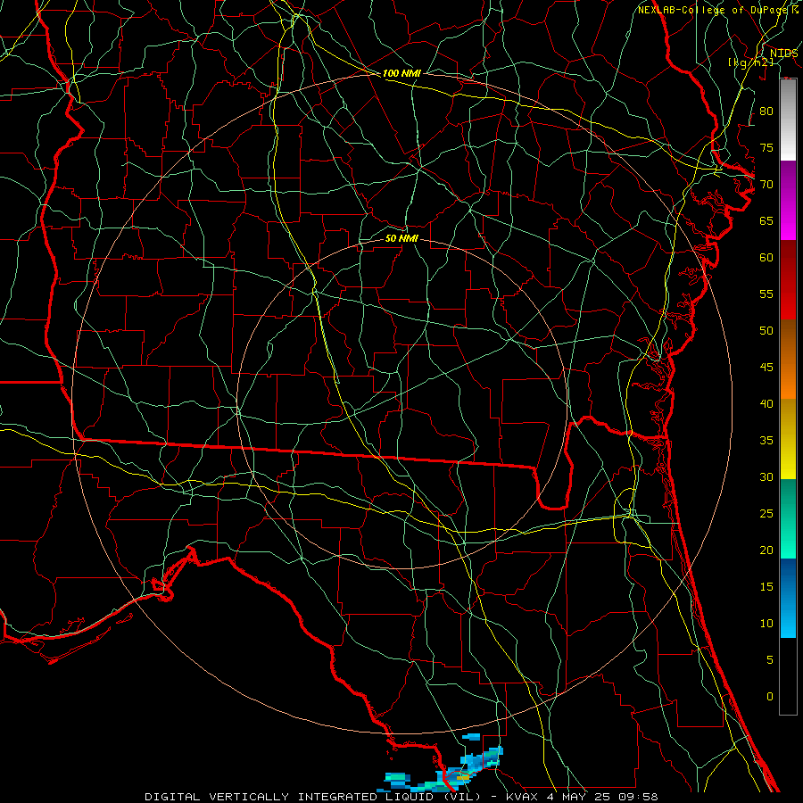The height and width of the screenshot is (803, 803).
Task: Click the NEXLAB-College of DuPage credit text
Action: [x=717, y=10]
